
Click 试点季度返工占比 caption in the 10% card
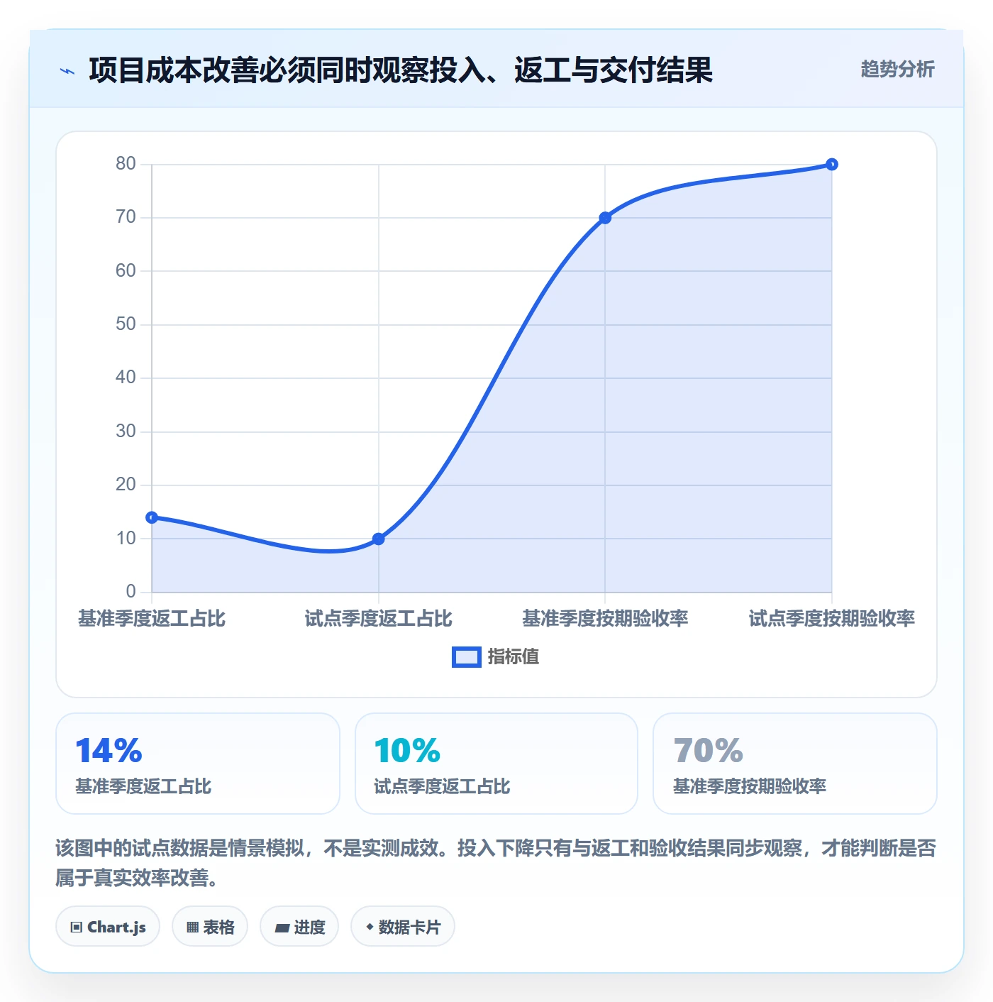[x=442, y=786]
